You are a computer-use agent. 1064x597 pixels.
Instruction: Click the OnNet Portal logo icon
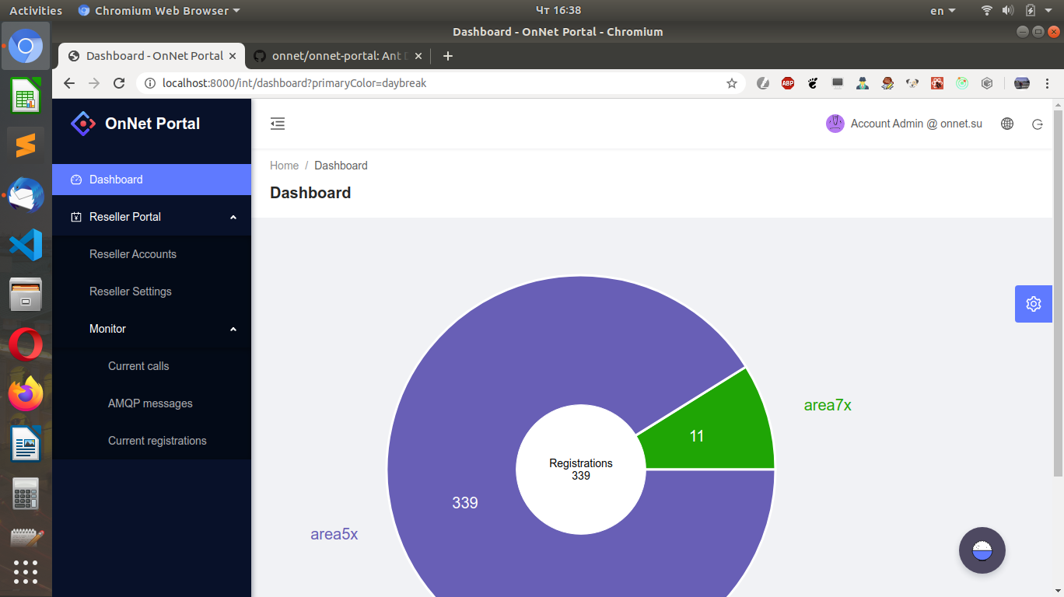point(83,124)
